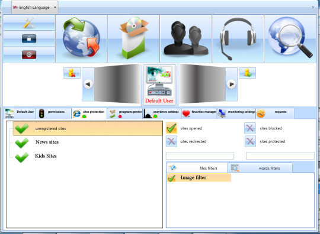The width and height of the screenshot is (320, 234).
Task: Click the add user icon
Action: [247, 73]
